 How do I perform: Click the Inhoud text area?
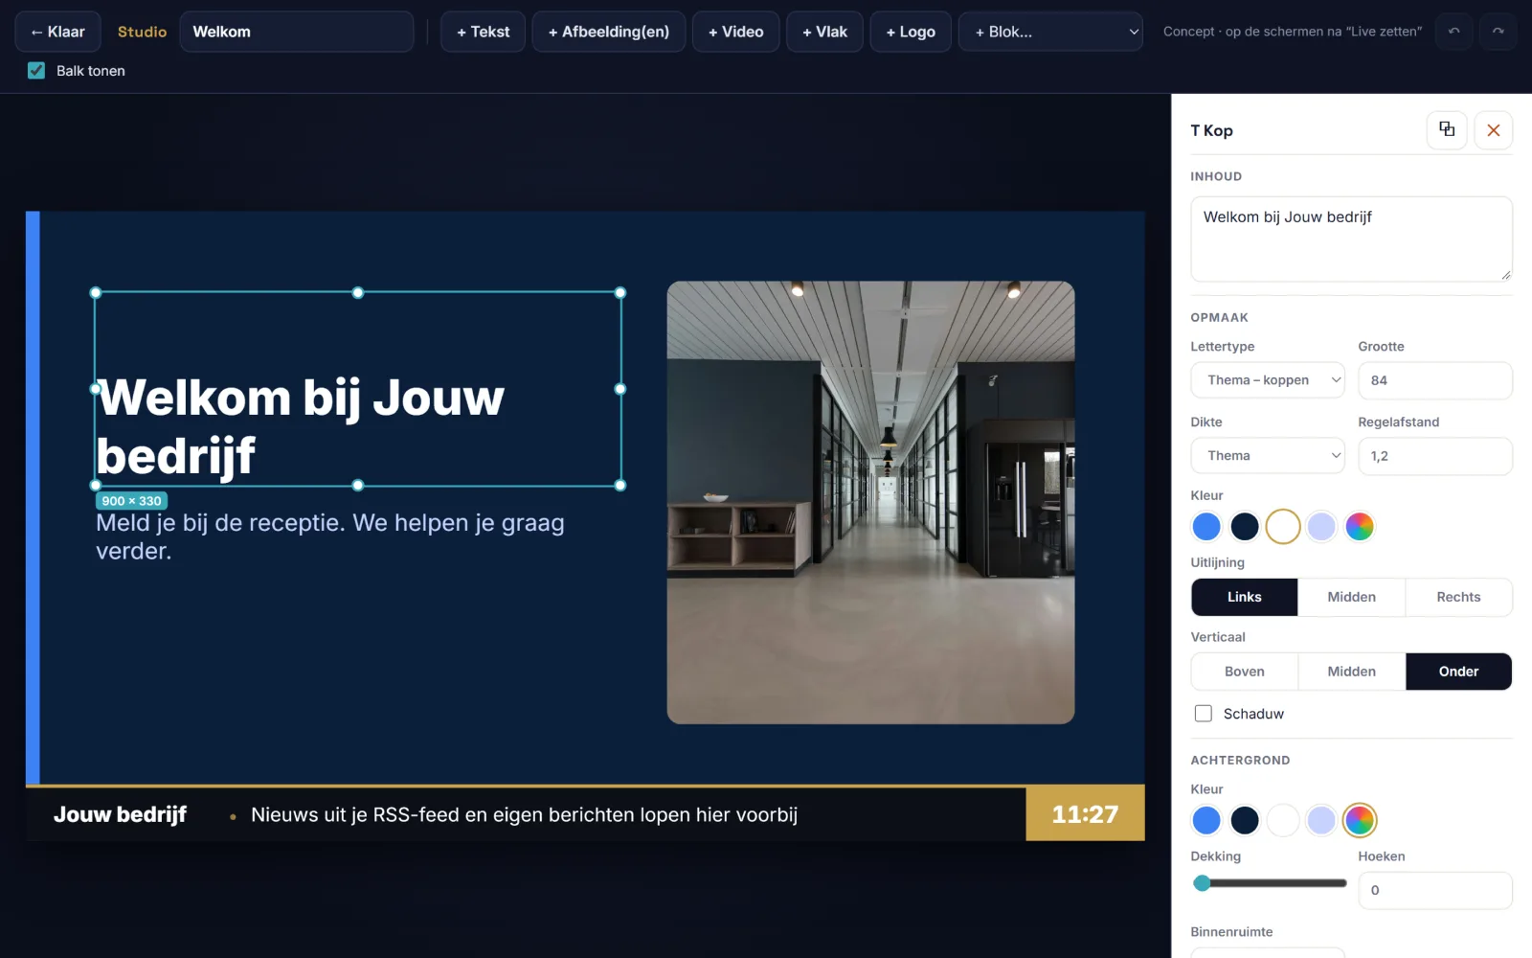1351,239
